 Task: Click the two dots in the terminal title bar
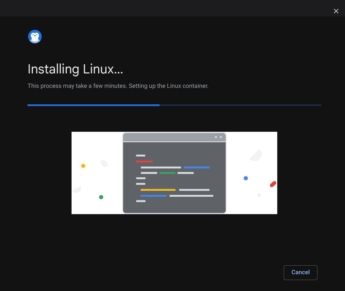tap(218, 137)
